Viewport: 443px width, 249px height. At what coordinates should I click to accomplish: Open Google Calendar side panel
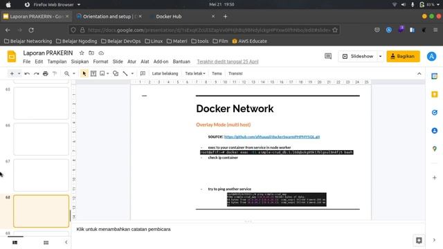(435, 76)
